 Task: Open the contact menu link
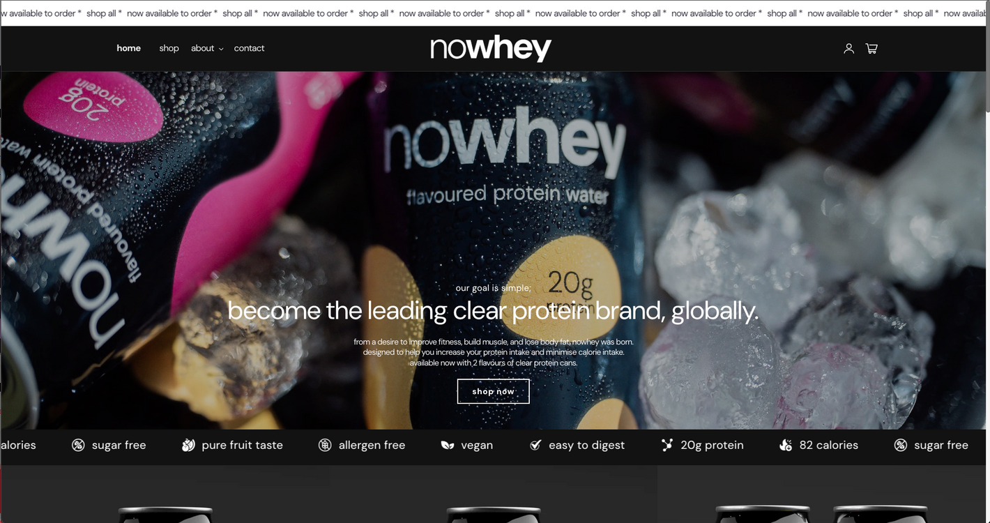pyautogui.click(x=249, y=48)
